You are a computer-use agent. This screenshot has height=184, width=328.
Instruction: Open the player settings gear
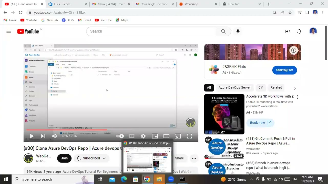pyautogui.click(x=143, y=136)
